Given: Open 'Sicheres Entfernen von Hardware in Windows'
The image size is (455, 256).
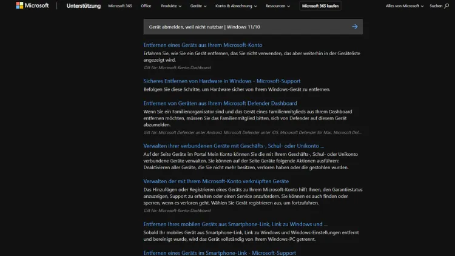Looking at the screenshot, I should (222, 81).
